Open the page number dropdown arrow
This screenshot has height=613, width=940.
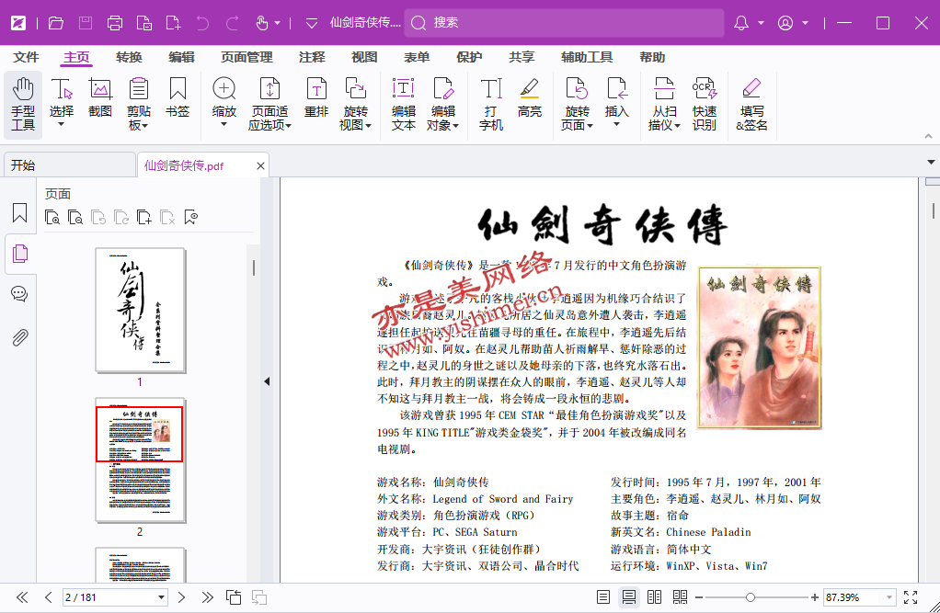pyautogui.click(x=161, y=597)
